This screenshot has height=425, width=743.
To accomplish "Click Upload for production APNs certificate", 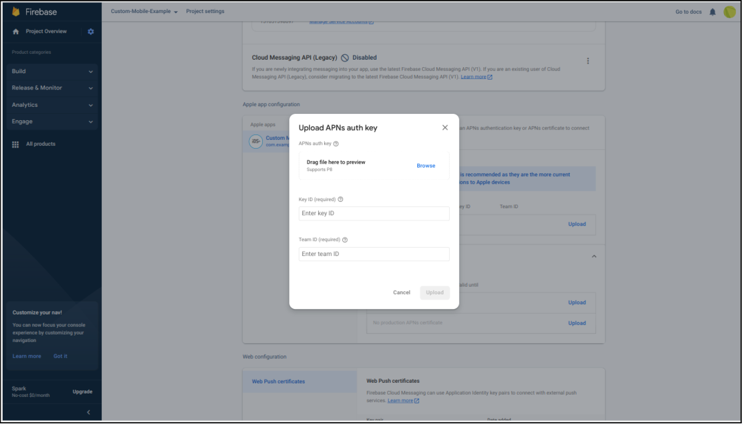I will click(x=577, y=323).
